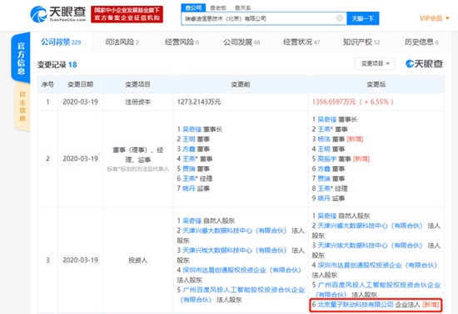Open 高振宇 newly added director link
This screenshot has width=458, height=314.
click(327, 159)
